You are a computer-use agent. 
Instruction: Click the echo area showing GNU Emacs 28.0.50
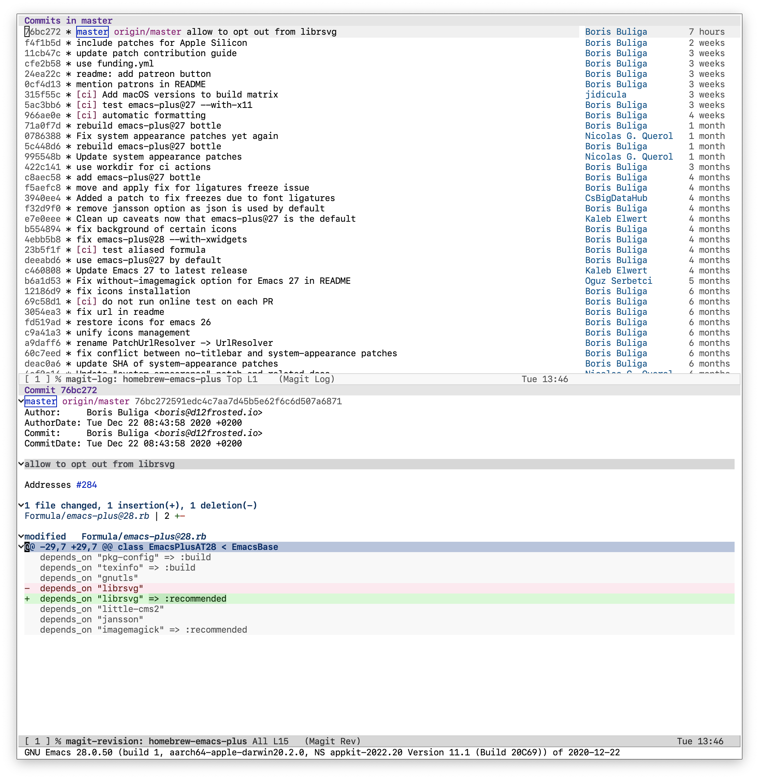click(322, 752)
